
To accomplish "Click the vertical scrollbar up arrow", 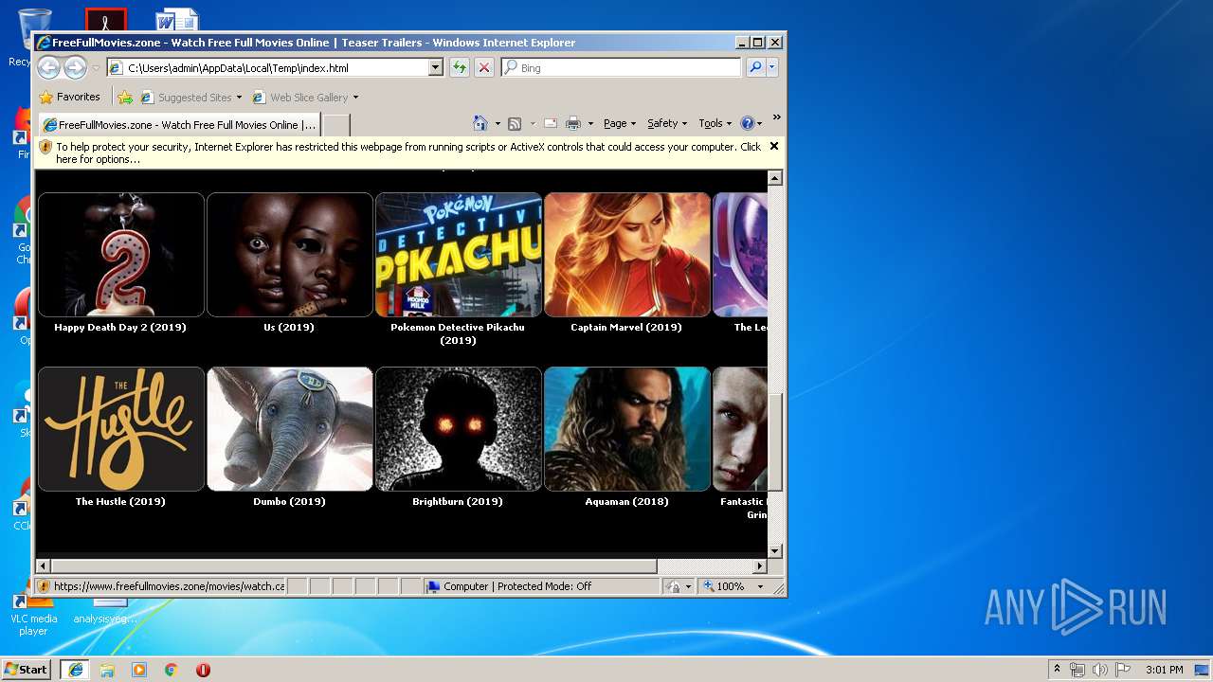I will 775,178.
